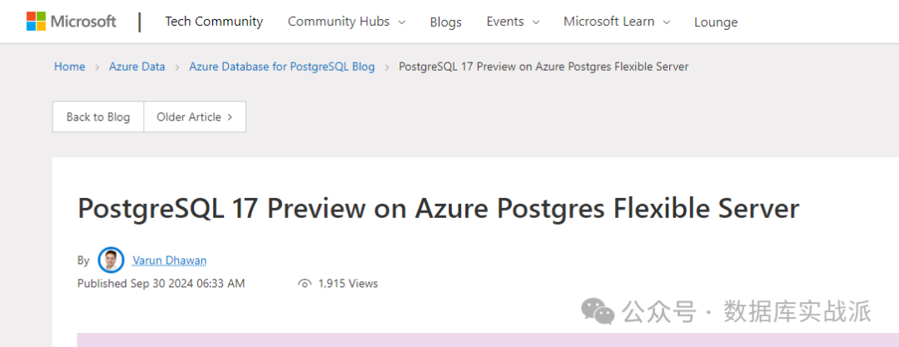The width and height of the screenshot is (899, 347).
Task: Click the current page breadcrumb text
Action: tap(544, 67)
